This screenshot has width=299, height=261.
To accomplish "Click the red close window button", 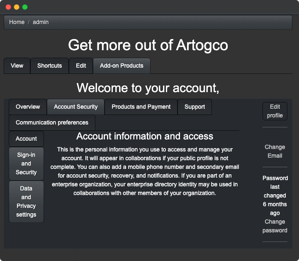I will [8, 7].
